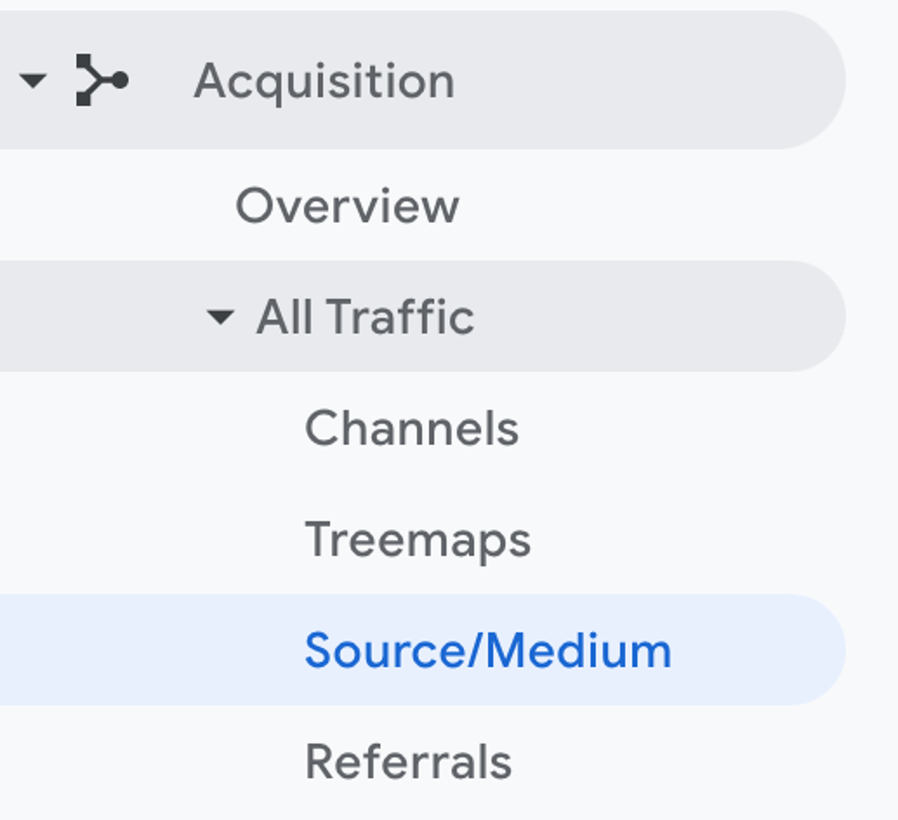
Task: Select the network-node icon beside Acquisition
Action: 99,78
